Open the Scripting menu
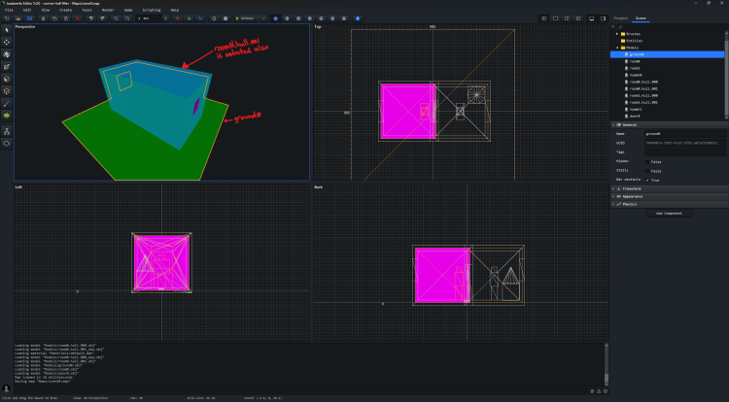The width and height of the screenshot is (729, 402). pyautogui.click(x=151, y=10)
